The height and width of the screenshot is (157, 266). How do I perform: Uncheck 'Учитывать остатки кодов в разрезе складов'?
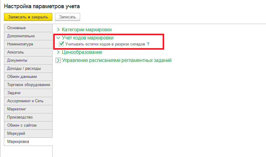(x=61, y=44)
